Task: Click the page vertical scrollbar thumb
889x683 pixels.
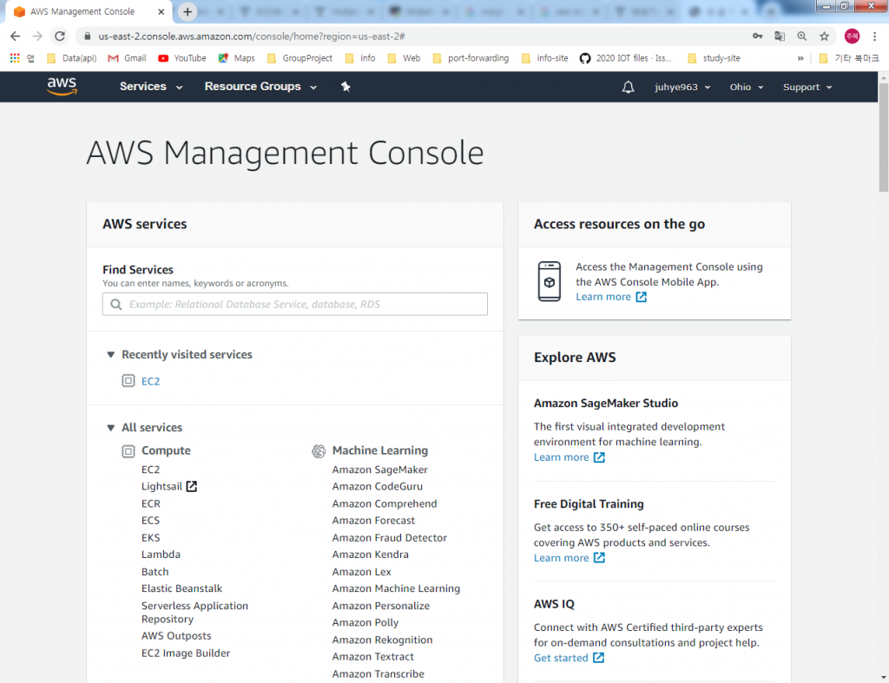Action: [x=883, y=137]
